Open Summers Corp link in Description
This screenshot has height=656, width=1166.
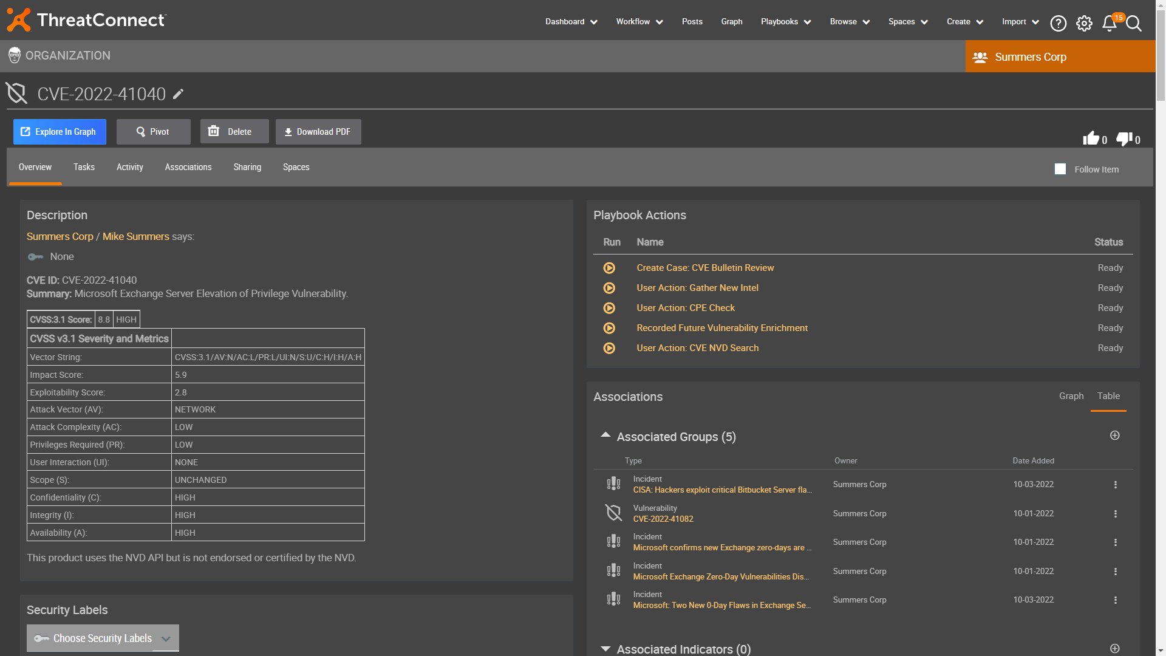coord(60,237)
